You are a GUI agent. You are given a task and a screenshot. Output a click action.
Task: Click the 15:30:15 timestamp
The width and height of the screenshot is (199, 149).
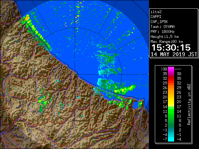[x=171, y=47]
